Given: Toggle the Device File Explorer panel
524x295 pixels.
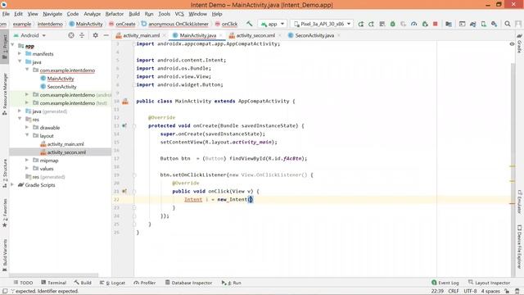Looking at the screenshot, I should coord(519,246).
